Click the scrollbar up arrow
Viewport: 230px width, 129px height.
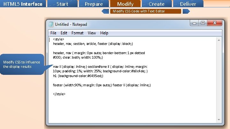click(219, 40)
